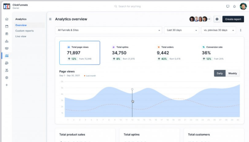Open the contacts people icon in the sidebar
The image size is (249, 142).
(7, 48)
